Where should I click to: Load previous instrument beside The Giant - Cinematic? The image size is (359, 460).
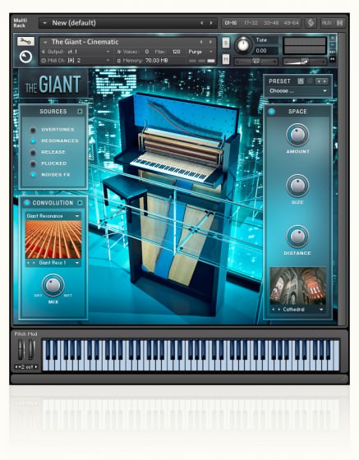[x=201, y=42]
